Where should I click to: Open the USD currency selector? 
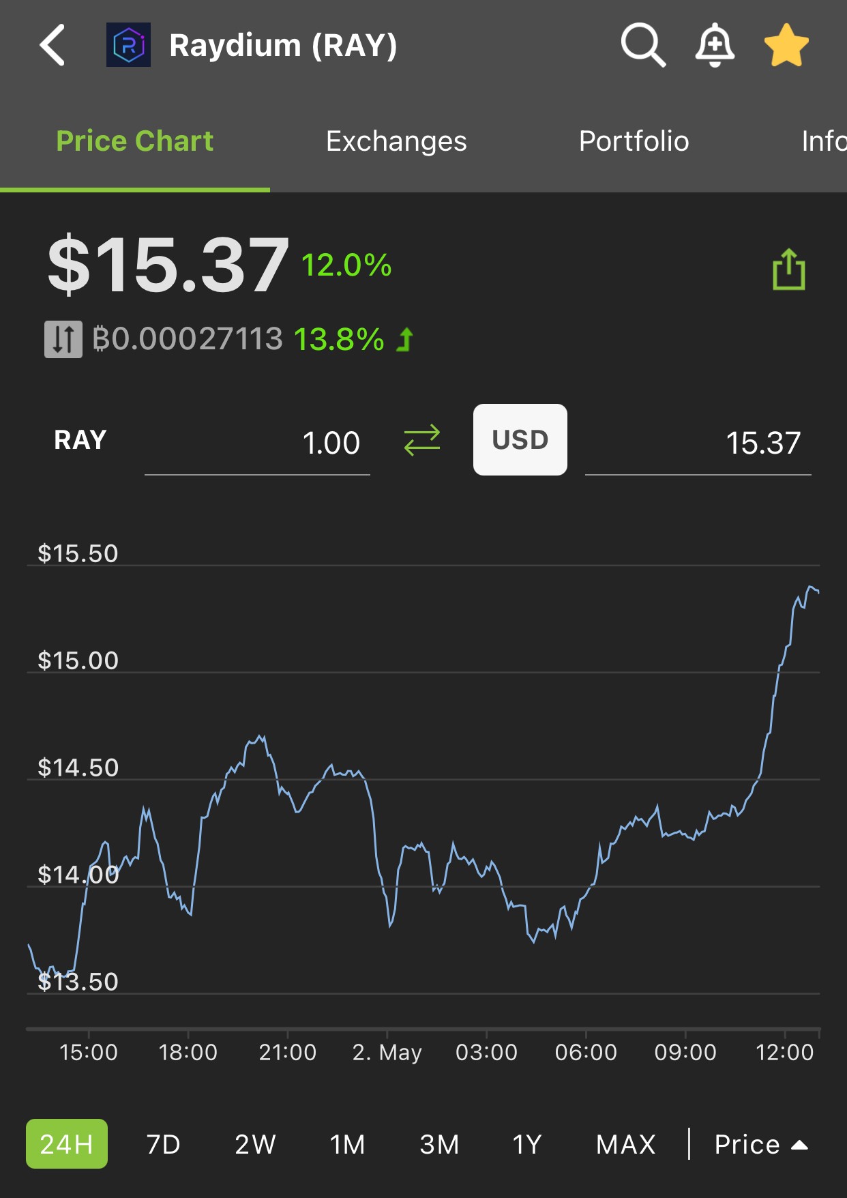(520, 440)
